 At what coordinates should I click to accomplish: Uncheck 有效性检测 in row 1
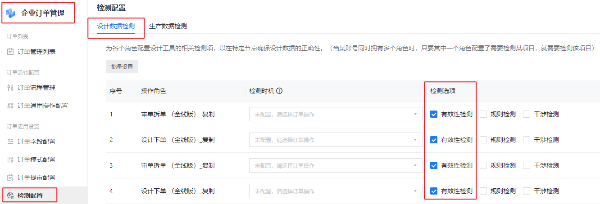(x=434, y=114)
